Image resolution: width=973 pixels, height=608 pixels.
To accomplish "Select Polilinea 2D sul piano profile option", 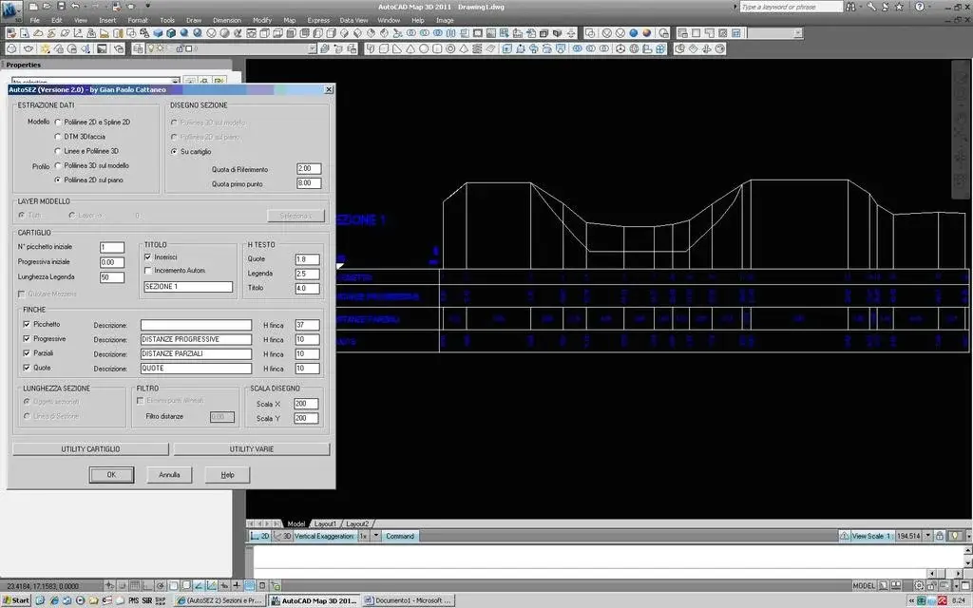I will click(58, 180).
